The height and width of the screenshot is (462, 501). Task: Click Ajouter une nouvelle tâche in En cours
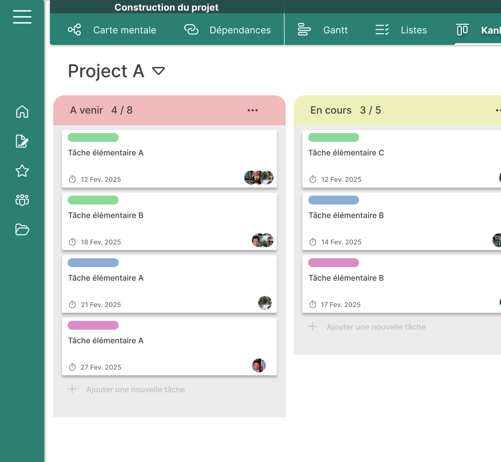click(x=376, y=327)
